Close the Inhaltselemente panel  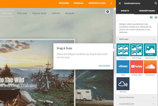pos(120,3)
